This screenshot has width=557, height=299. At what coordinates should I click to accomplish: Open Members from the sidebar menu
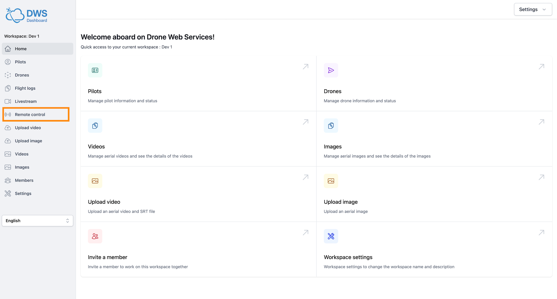(24, 180)
